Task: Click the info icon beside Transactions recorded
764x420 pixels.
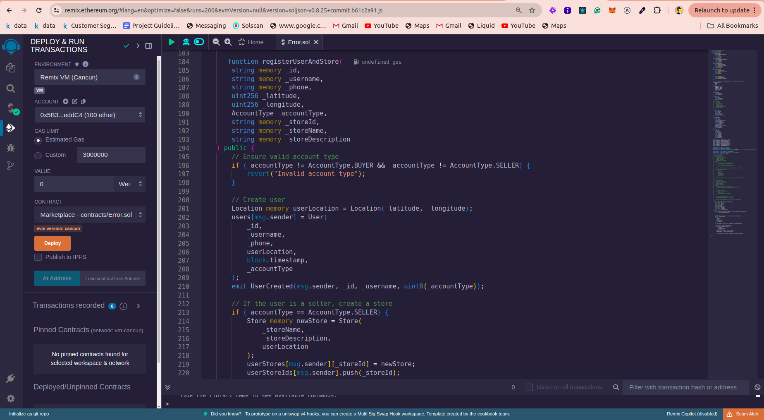Action: [123, 306]
